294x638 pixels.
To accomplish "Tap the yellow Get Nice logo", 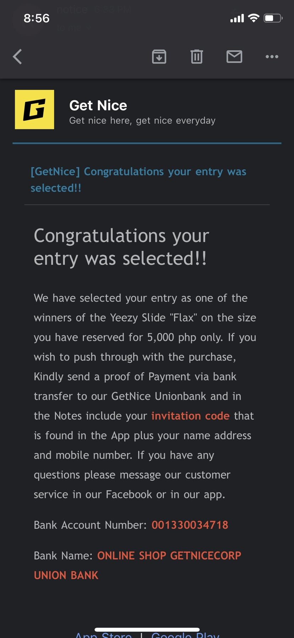I will click(x=34, y=109).
